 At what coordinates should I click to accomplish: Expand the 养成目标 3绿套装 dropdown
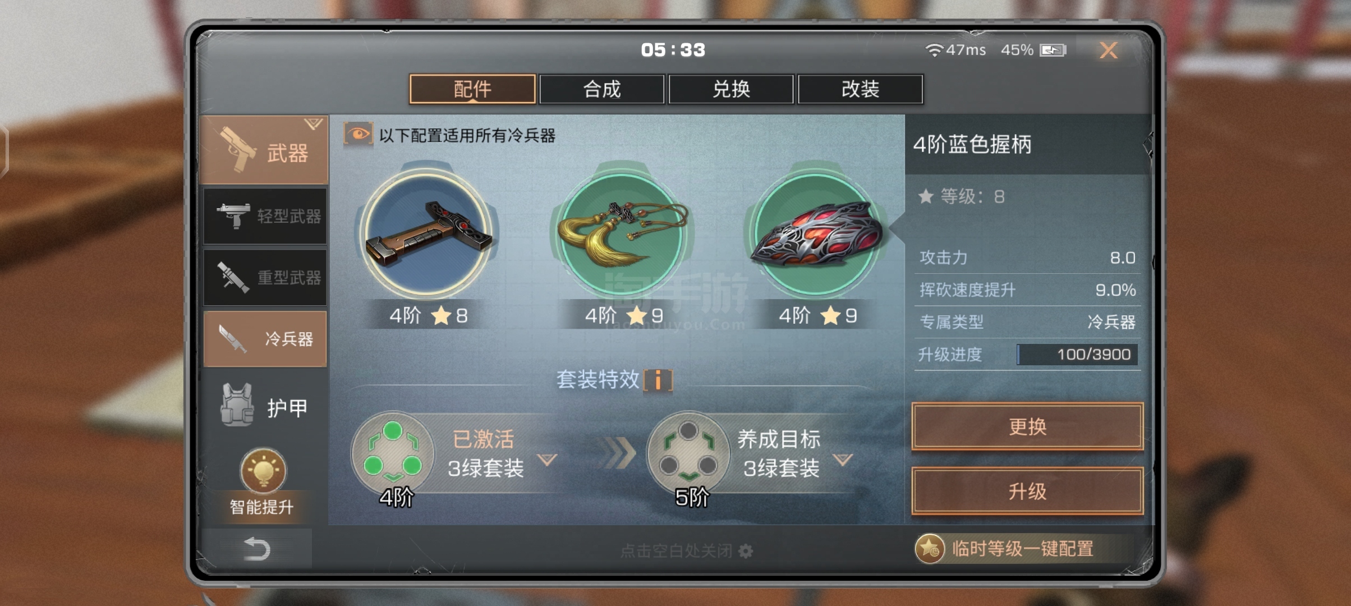click(842, 460)
